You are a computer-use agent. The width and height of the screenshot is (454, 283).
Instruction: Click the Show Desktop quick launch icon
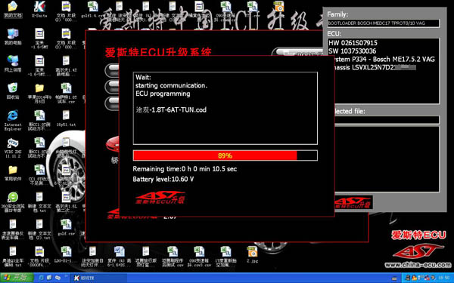click(x=49, y=278)
